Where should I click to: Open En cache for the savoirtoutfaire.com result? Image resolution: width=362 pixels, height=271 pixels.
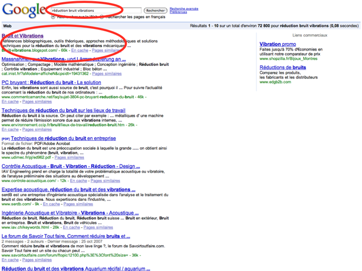(x=10, y=260)
